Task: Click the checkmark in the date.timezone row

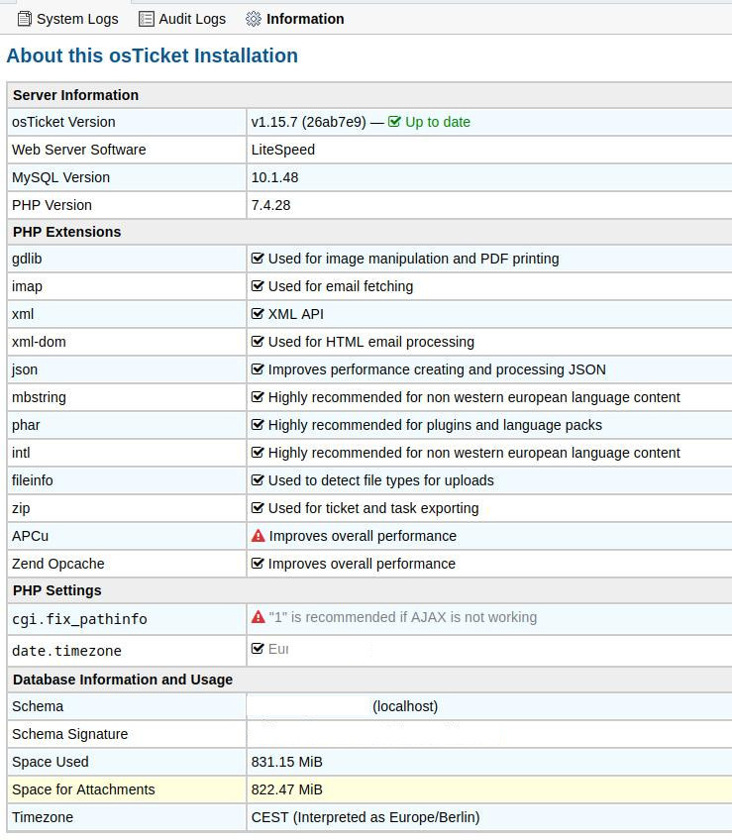Action: [259, 649]
